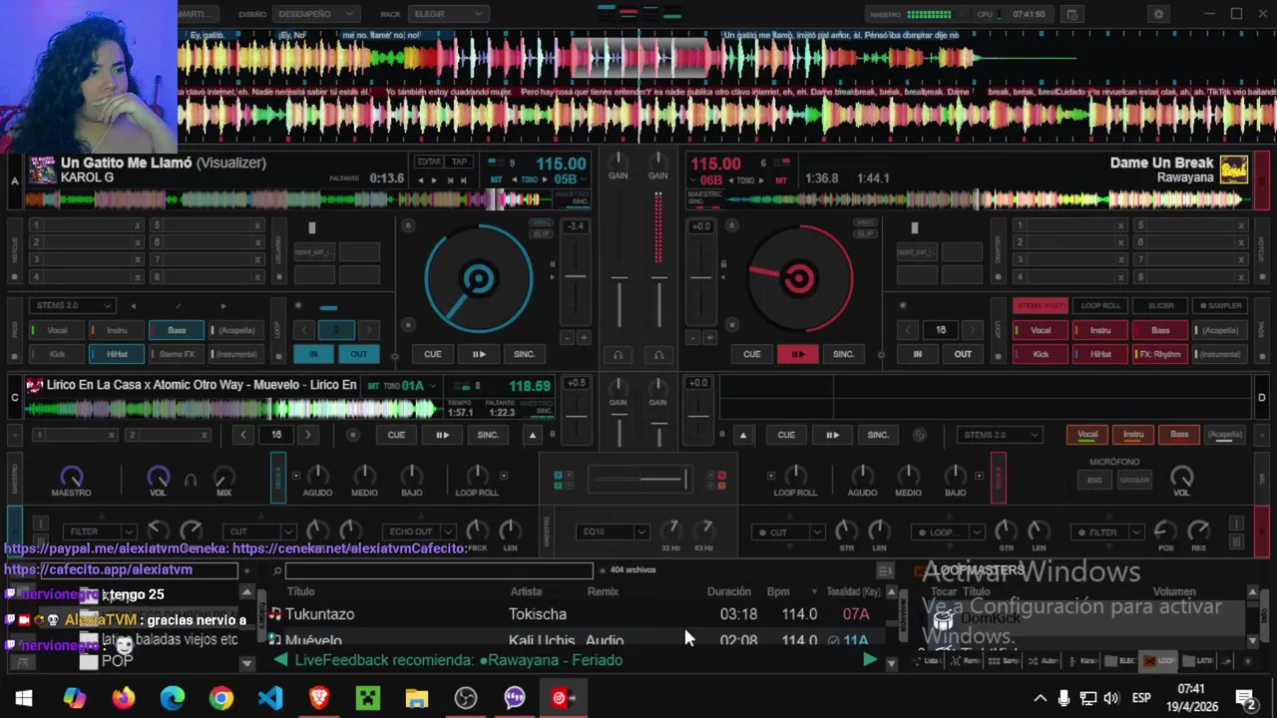Click deck A pitch fader
The height and width of the screenshot is (718, 1277).
coord(576,277)
